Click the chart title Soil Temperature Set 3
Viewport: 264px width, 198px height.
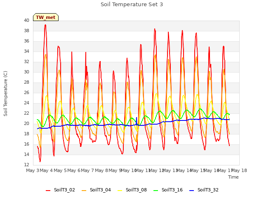click(x=132, y=5)
